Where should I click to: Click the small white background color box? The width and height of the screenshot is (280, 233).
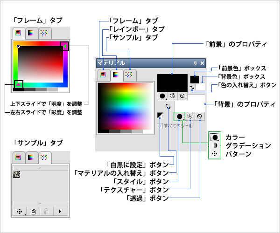coord(201,87)
